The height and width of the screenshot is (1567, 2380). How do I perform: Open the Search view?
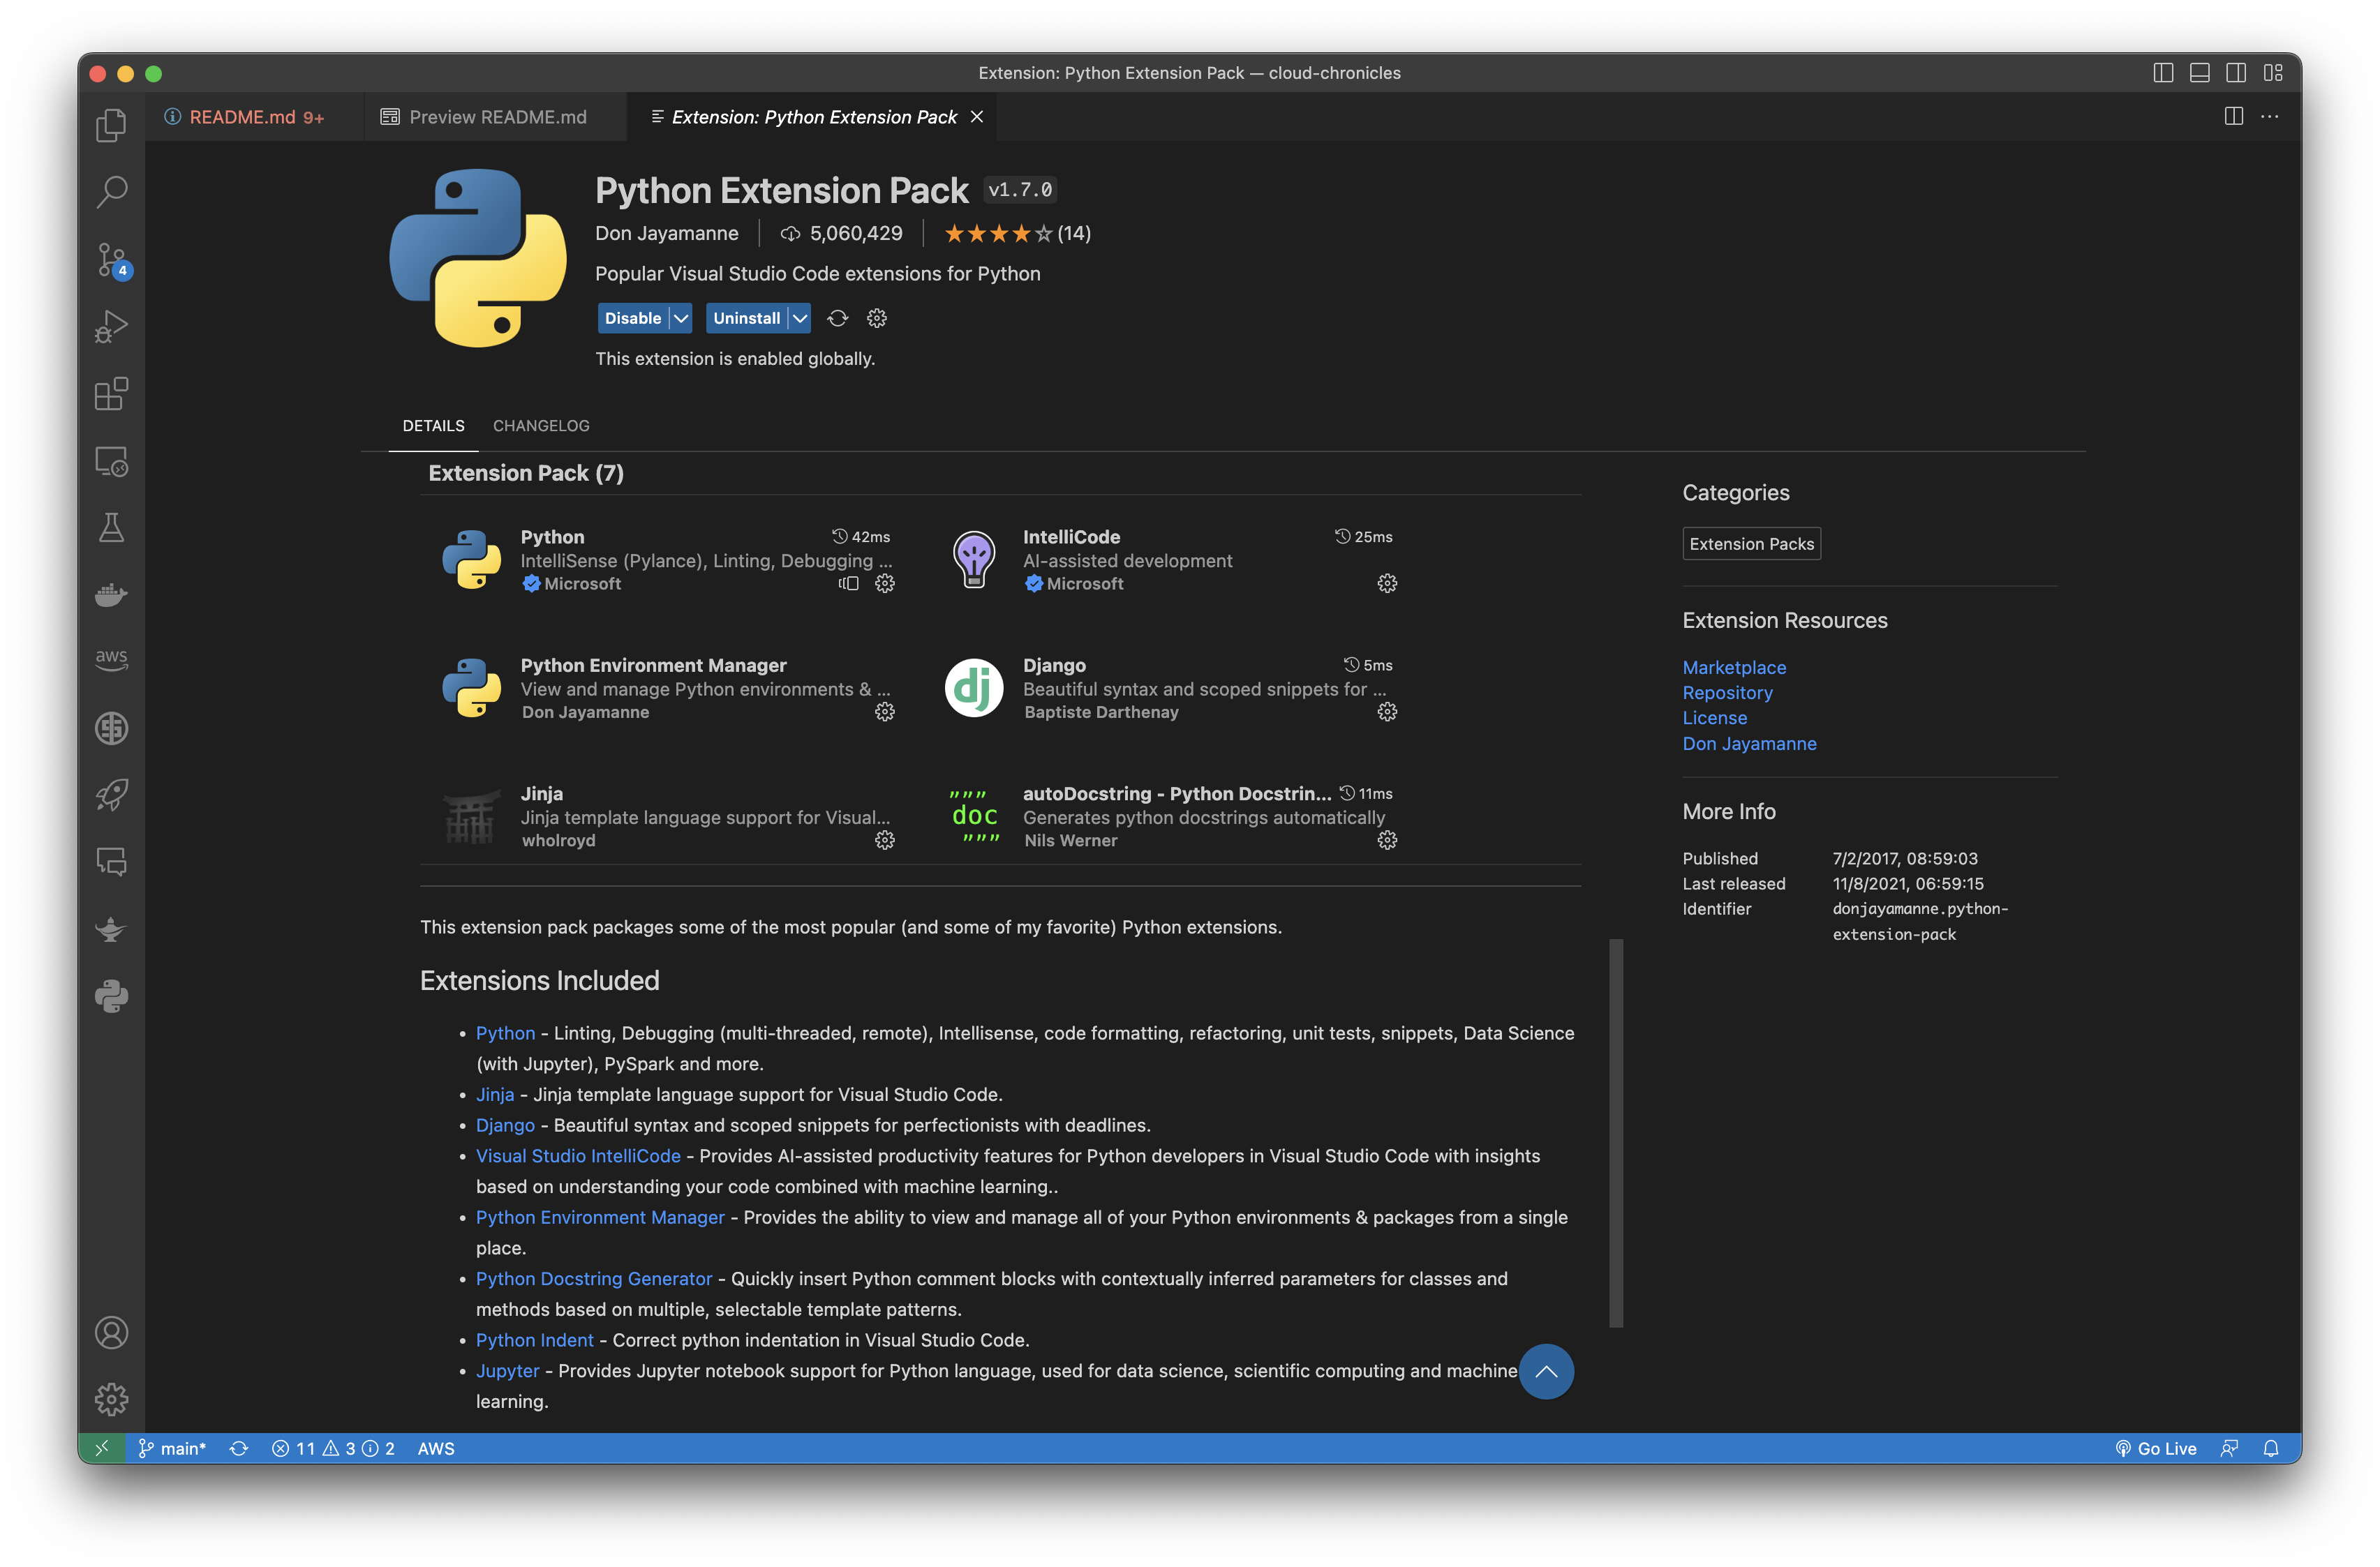[111, 192]
